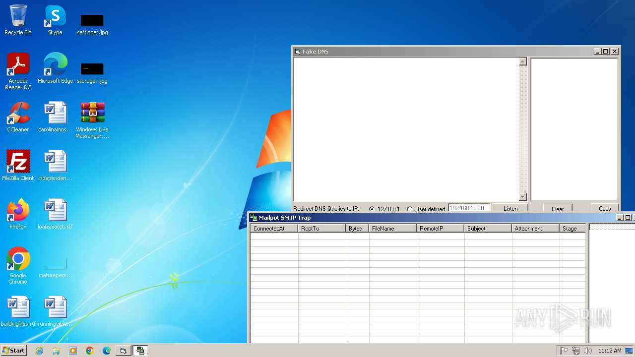Open Windows Explorer folder in taskbar

point(56,351)
